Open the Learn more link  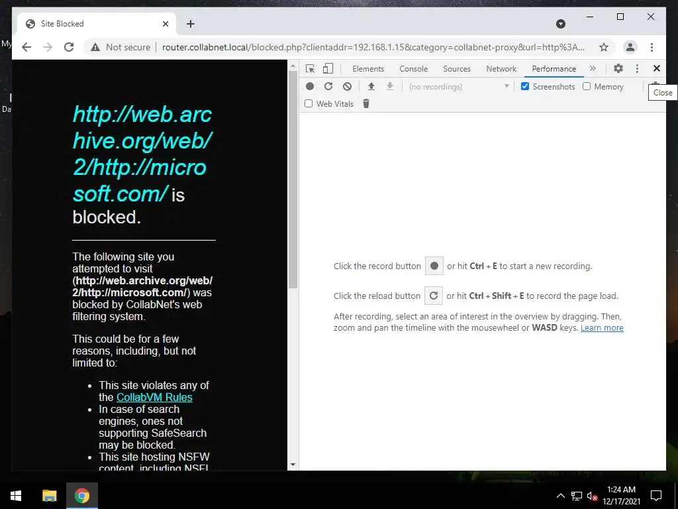point(602,327)
